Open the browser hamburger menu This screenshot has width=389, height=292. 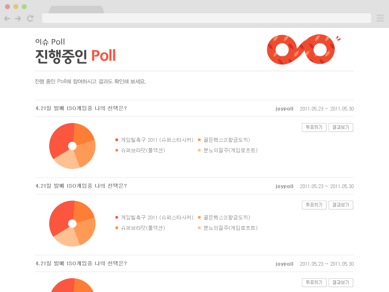point(380,18)
